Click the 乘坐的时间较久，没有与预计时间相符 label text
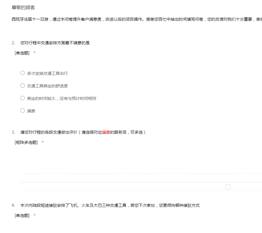The width and height of the screenshot is (262, 233). pyautogui.click(x=62, y=98)
